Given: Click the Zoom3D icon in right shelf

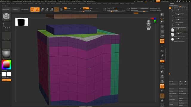Looking at the screenshot, I should (162, 77).
